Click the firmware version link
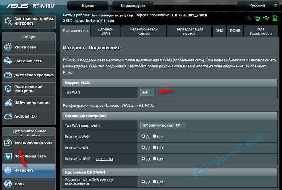The image size is (282, 190). pos(189,15)
